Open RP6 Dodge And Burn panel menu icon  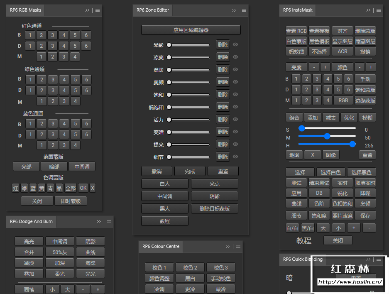pyautogui.click(x=109, y=222)
